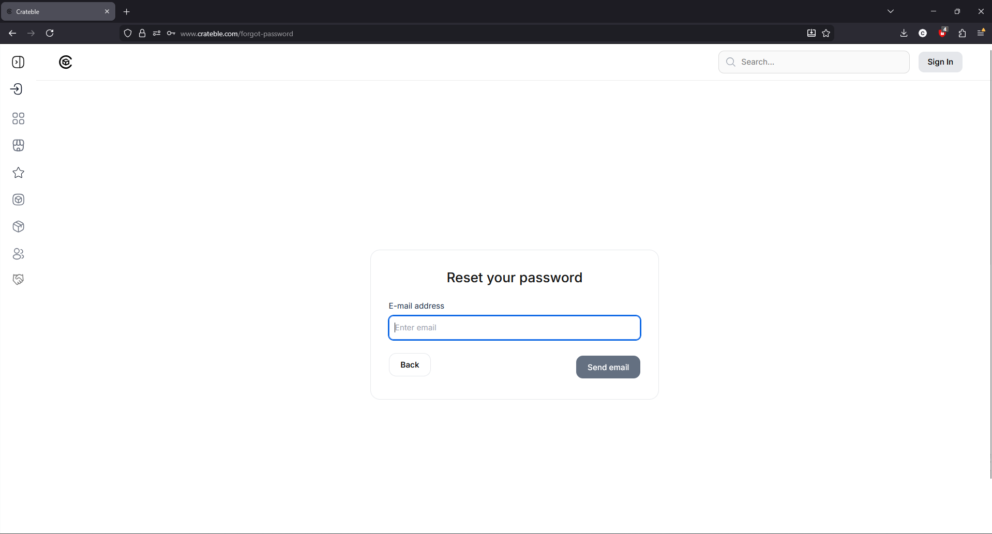
Task: Open the users sidebar icon
Action: coord(18,254)
